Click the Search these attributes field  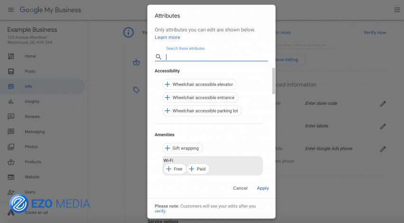(211, 56)
